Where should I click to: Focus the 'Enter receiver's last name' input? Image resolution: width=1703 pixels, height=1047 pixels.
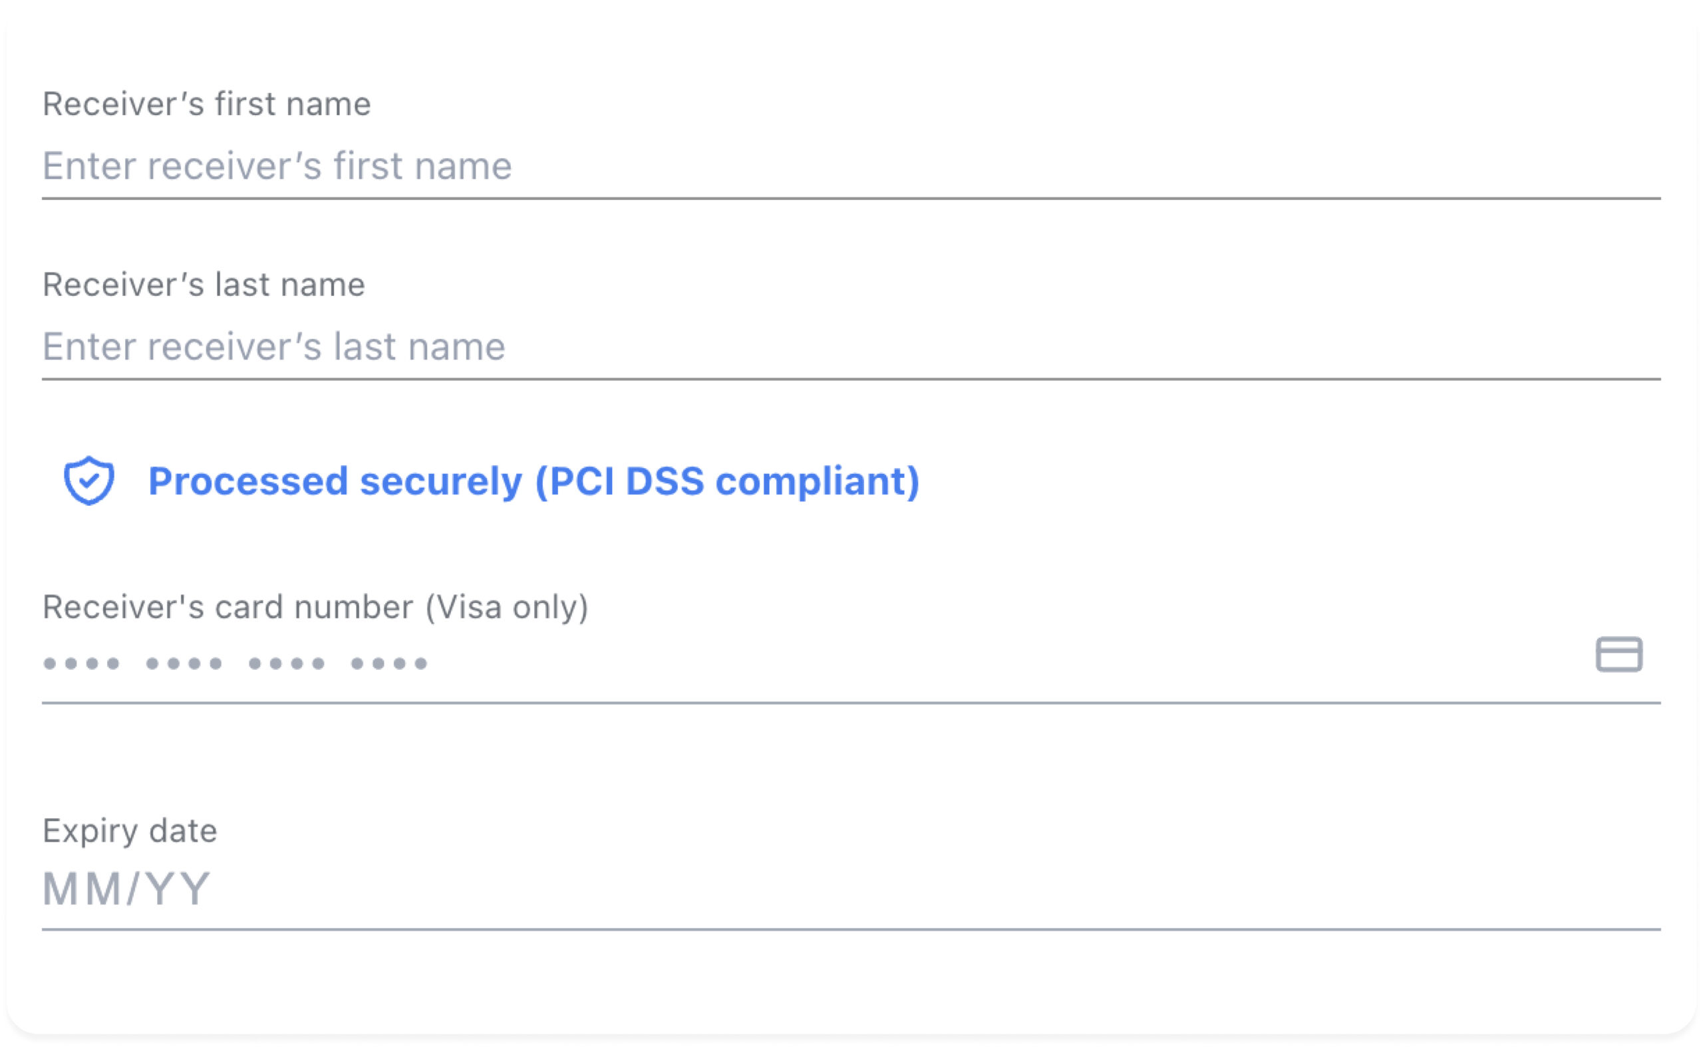point(851,347)
